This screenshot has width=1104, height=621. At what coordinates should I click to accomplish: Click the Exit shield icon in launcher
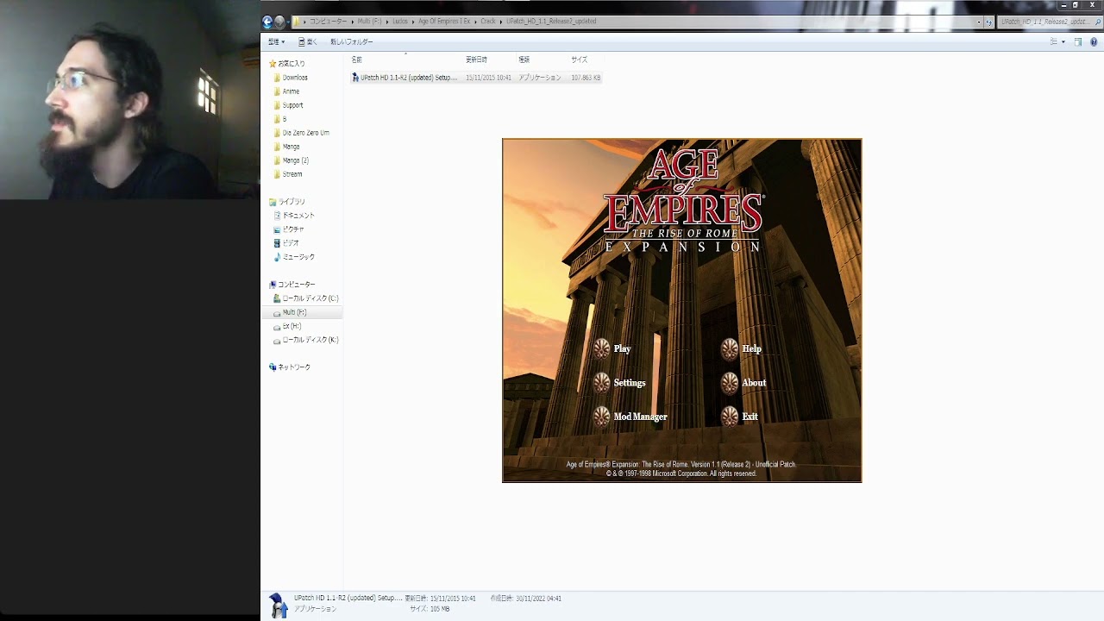[x=730, y=417]
